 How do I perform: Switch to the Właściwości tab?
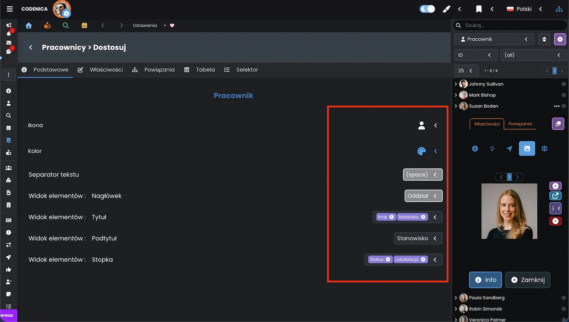(102, 70)
